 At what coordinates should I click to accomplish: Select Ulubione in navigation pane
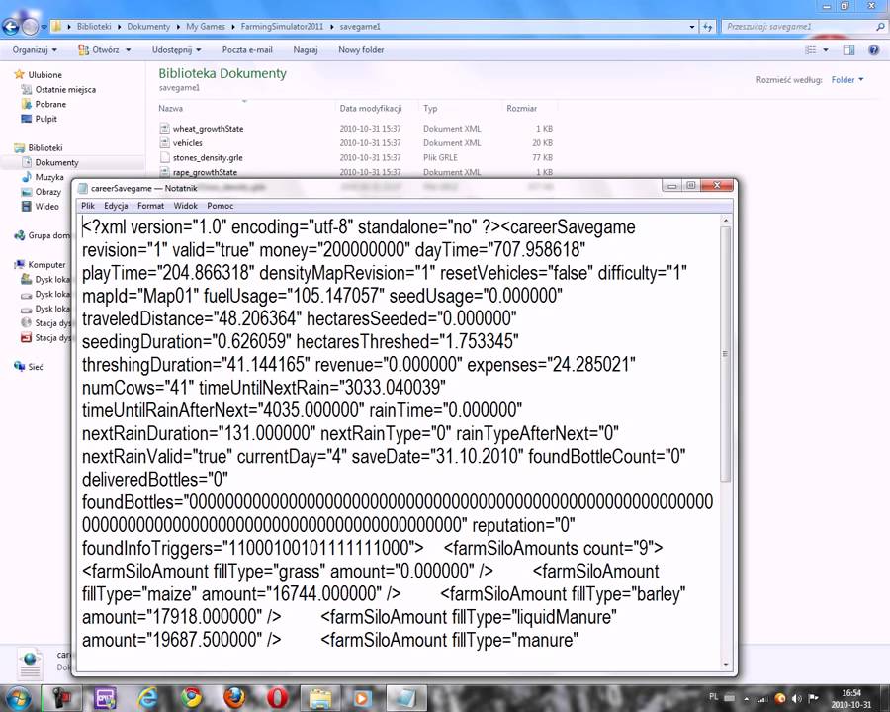tap(44, 74)
